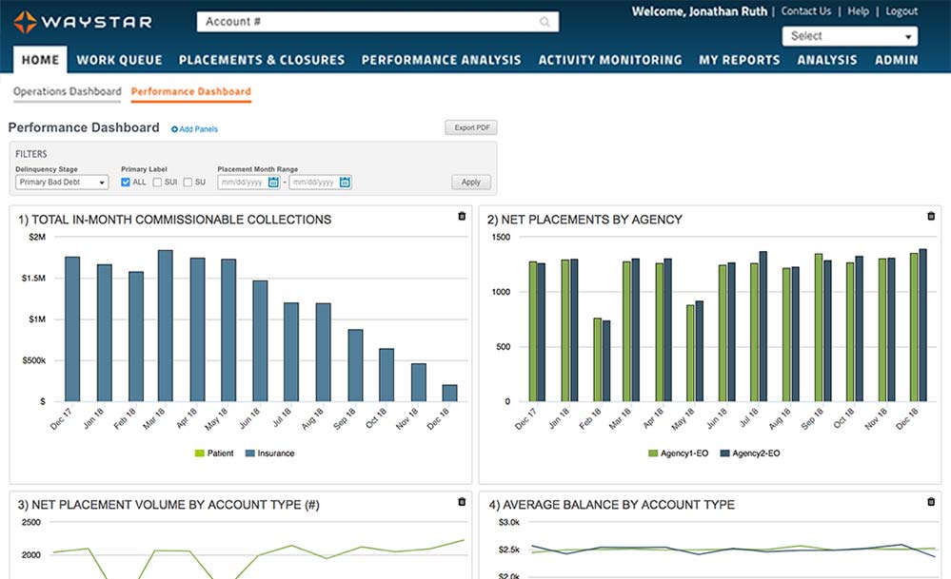Click the search magnifier icon in Account field

coord(545,22)
